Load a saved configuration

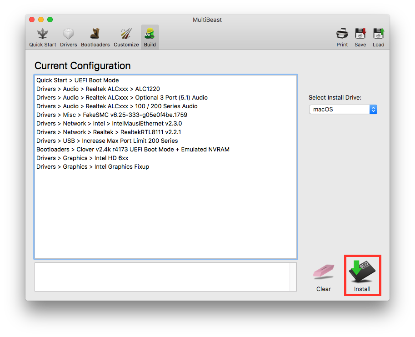(378, 37)
